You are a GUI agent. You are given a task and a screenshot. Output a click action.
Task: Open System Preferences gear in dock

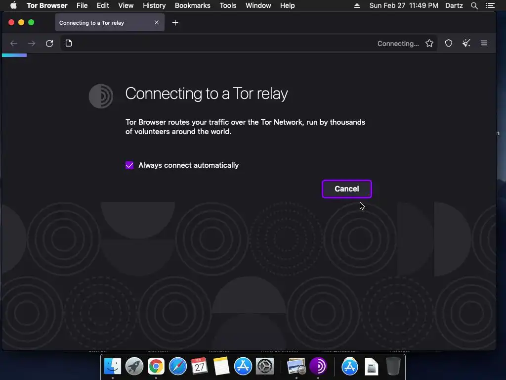[265, 367]
